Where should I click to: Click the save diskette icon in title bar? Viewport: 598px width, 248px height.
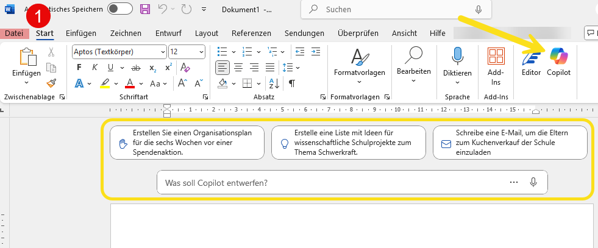[144, 9]
